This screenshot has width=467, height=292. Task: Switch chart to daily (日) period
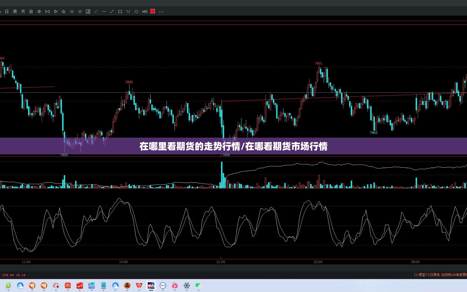(7, 12)
